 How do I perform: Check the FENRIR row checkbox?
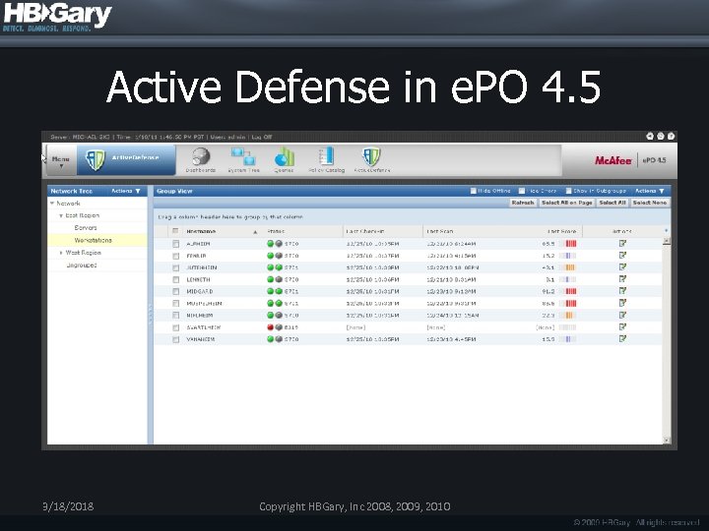click(176, 256)
